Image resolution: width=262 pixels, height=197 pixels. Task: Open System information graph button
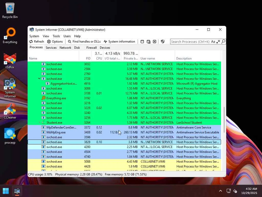point(119,42)
